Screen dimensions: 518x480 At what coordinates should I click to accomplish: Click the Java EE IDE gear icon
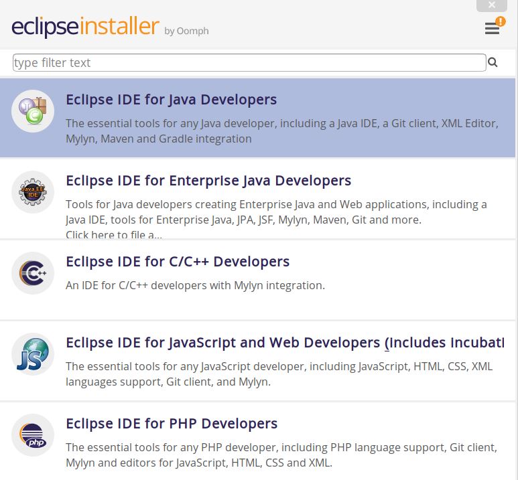pyautogui.click(x=33, y=192)
